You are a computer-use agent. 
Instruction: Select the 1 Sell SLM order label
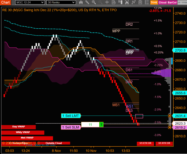[x=71, y=127]
